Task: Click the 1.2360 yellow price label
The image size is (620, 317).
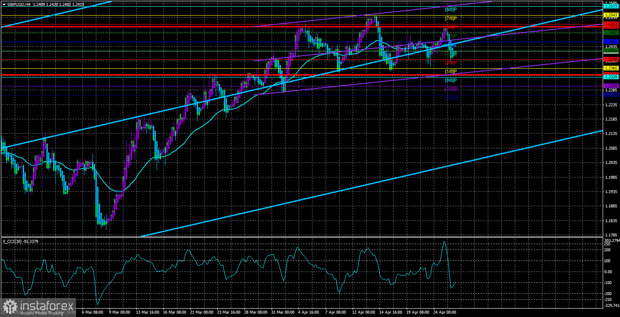Action: point(611,68)
